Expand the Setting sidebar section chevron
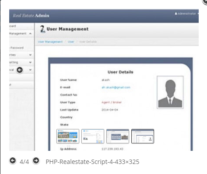Image resolution: width=207 pixels, height=174 pixels. [30, 63]
